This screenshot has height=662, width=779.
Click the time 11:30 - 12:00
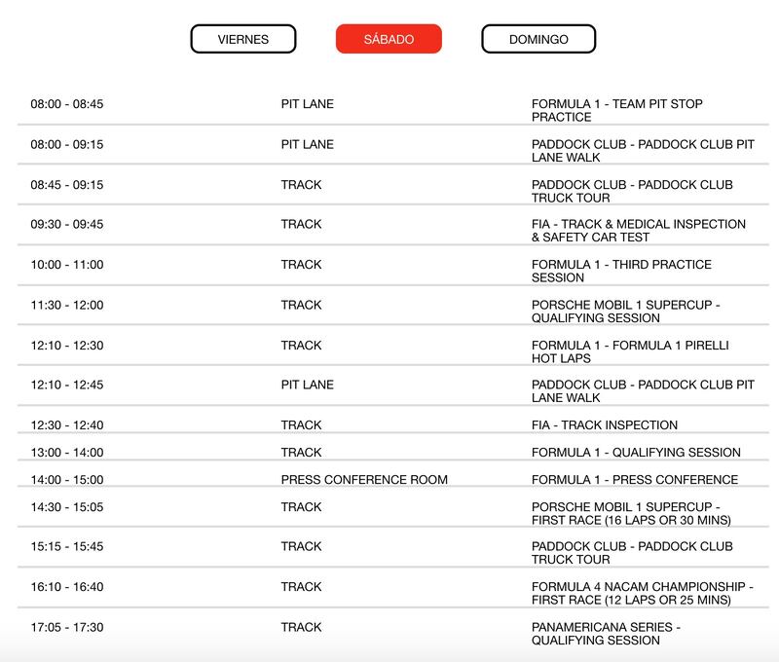67,305
